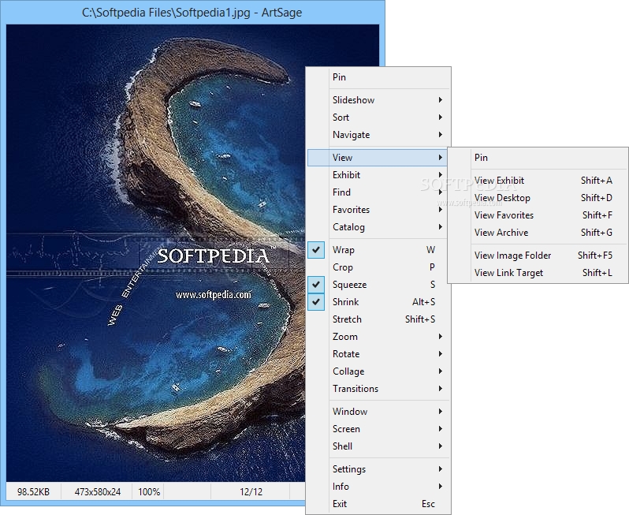Viewport: 629px width, 515px height.
Task: Click the ArtSage window title bar
Action: [x=192, y=13]
